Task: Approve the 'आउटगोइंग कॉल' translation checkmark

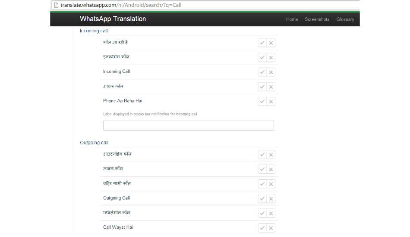Action: point(262,155)
